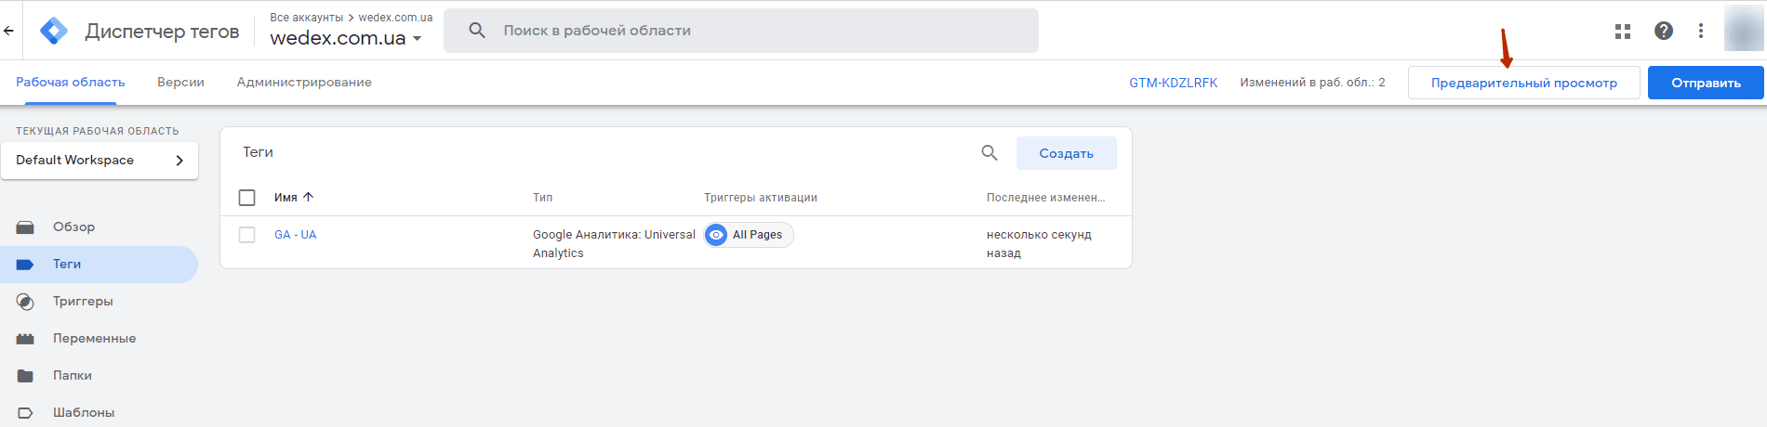Image resolution: width=1767 pixels, height=427 pixels.
Task: Click Google Аналитика: Universal Analytics cell
Action: pos(614,244)
